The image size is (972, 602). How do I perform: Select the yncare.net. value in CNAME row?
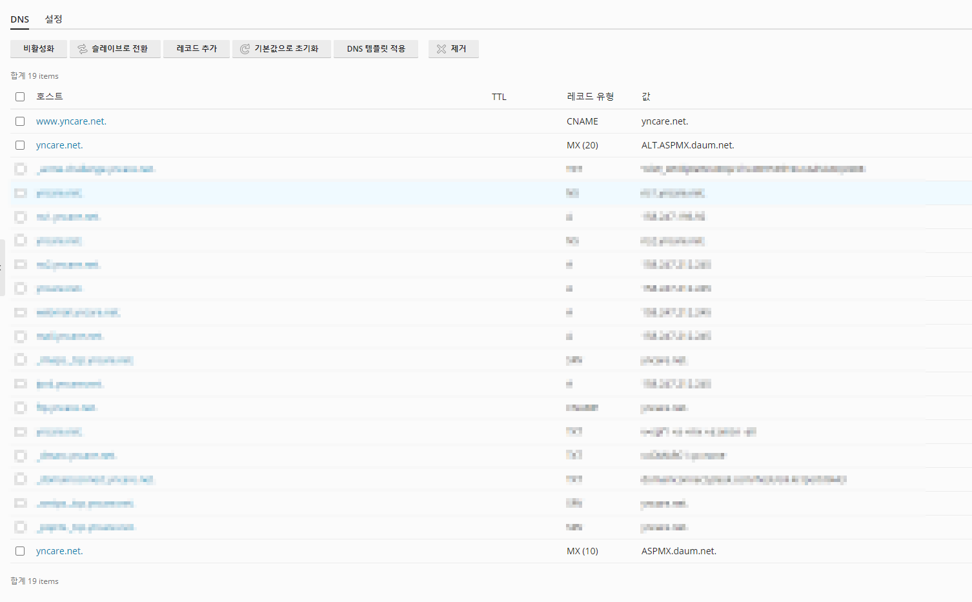(x=665, y=121)
